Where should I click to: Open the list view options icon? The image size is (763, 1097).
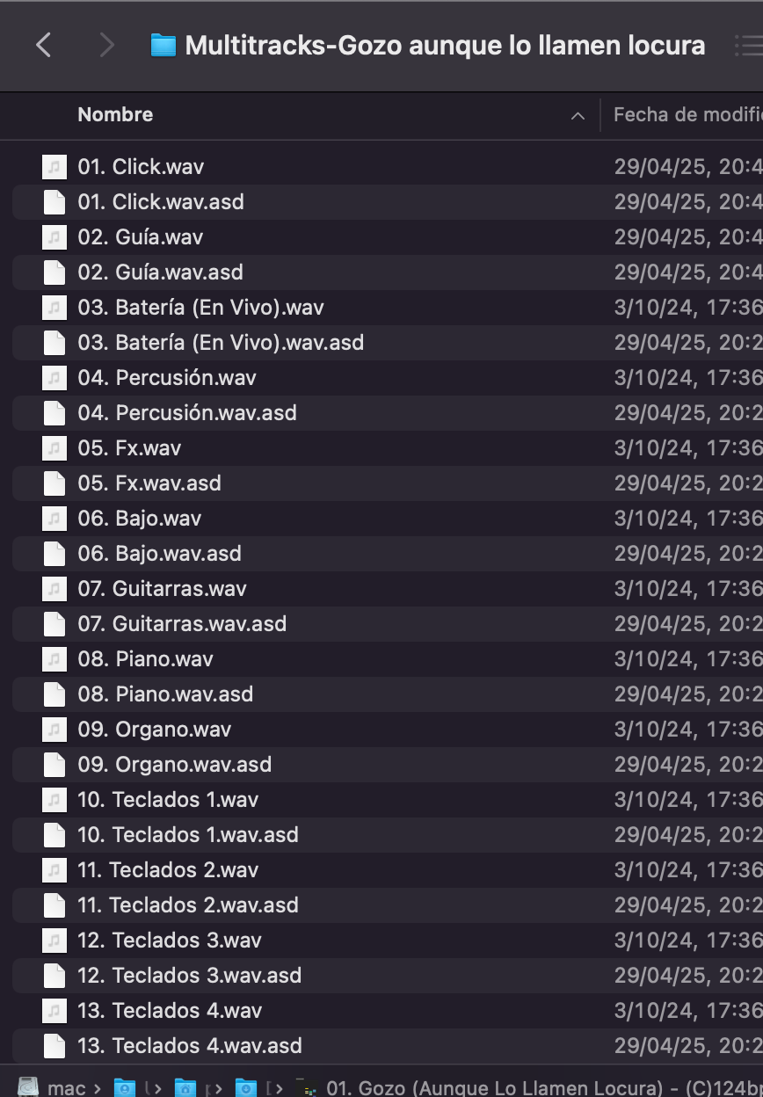[749, 45]
